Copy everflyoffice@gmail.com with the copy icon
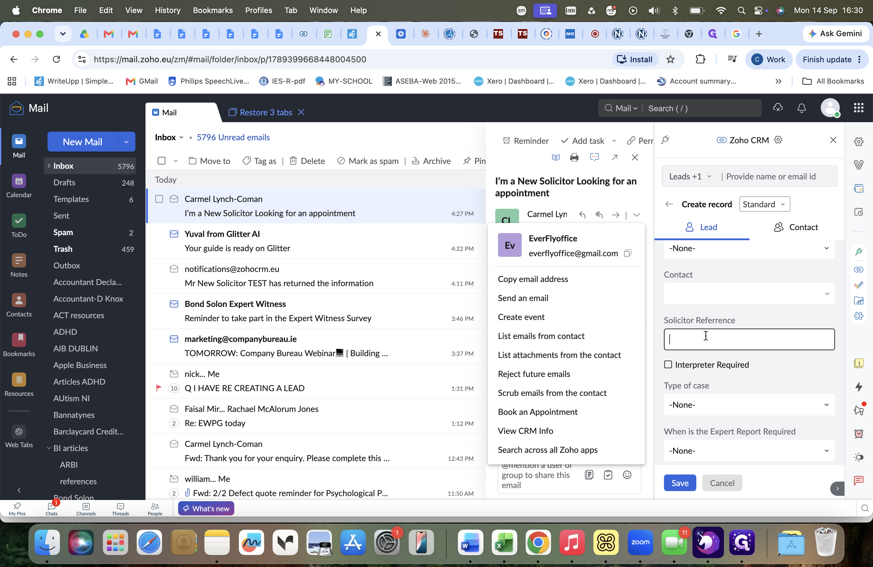The image size is (873, 567). (628, 253)
